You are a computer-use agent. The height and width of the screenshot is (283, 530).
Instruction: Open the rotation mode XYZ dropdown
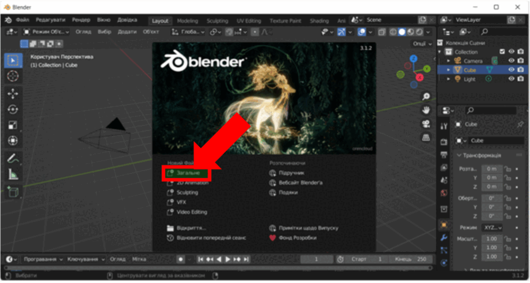492,228
